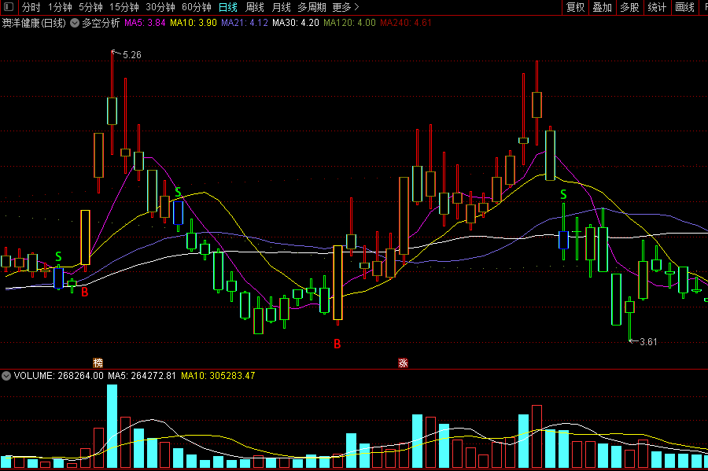
Task: Select the 60分钟 period tab
Action: 197,7
